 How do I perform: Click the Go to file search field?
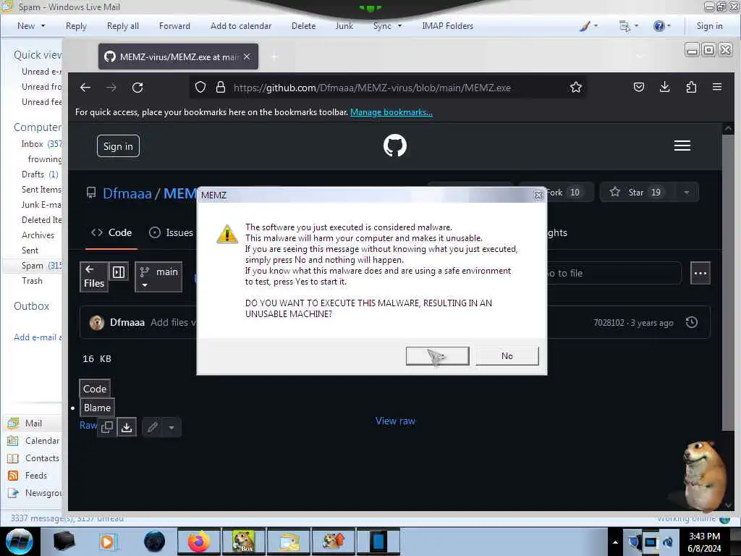pos(614,273)
